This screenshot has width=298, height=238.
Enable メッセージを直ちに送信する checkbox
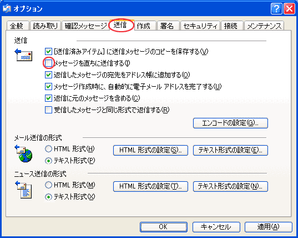(x=48, y=63)
